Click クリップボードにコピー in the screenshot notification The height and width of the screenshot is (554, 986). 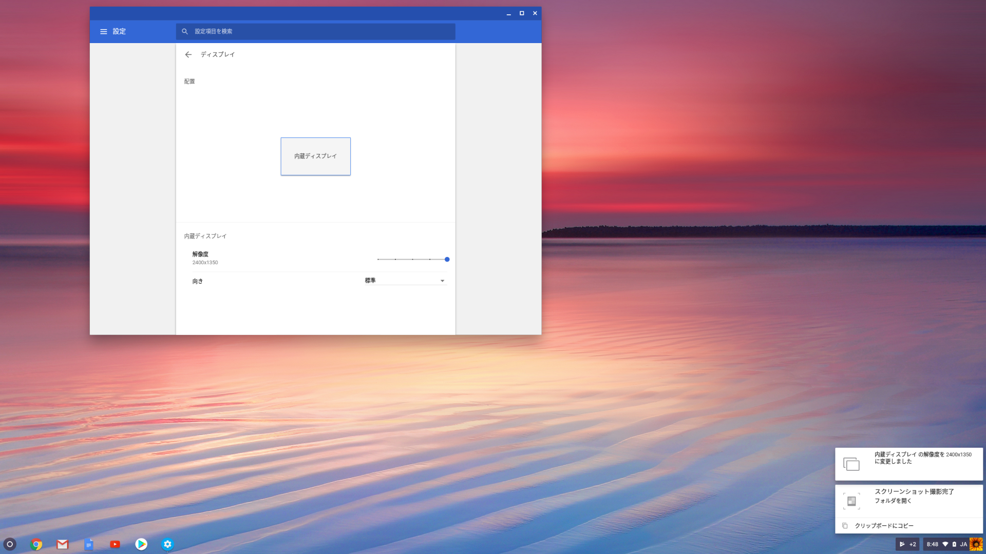pos(883,526)
